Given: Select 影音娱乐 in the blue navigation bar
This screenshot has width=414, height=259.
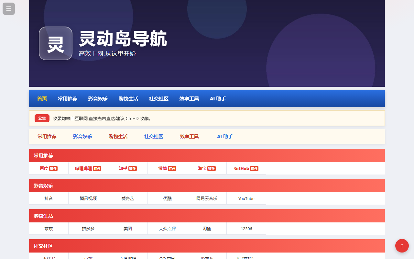Looking at the screenshot, I should point(98,98).
